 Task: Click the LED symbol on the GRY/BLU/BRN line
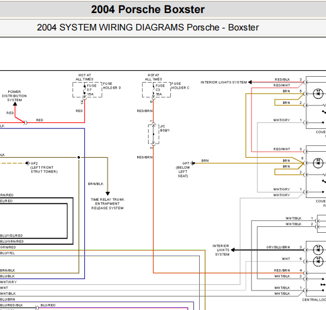(318, 250)
